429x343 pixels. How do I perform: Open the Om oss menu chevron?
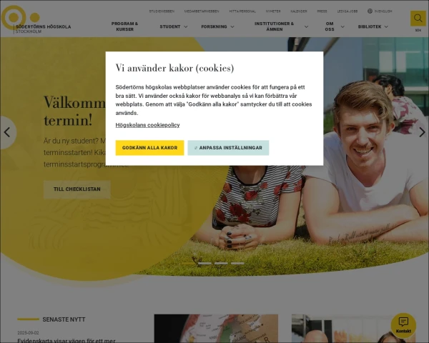tap(342, 26)
